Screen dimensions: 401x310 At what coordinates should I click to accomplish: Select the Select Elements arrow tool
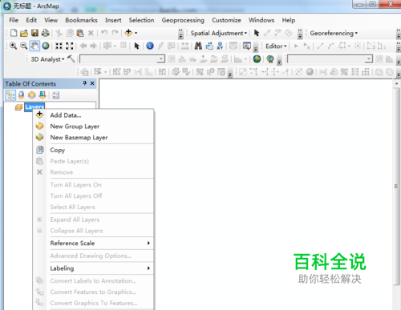tap(136, 46)
